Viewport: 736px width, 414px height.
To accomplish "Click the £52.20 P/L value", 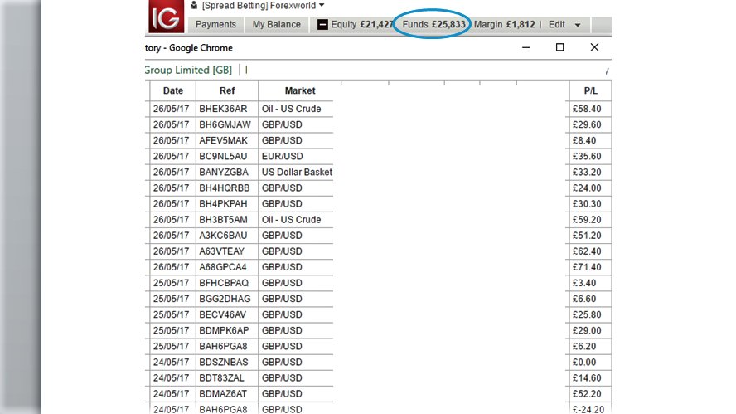I will click(587, 394).
